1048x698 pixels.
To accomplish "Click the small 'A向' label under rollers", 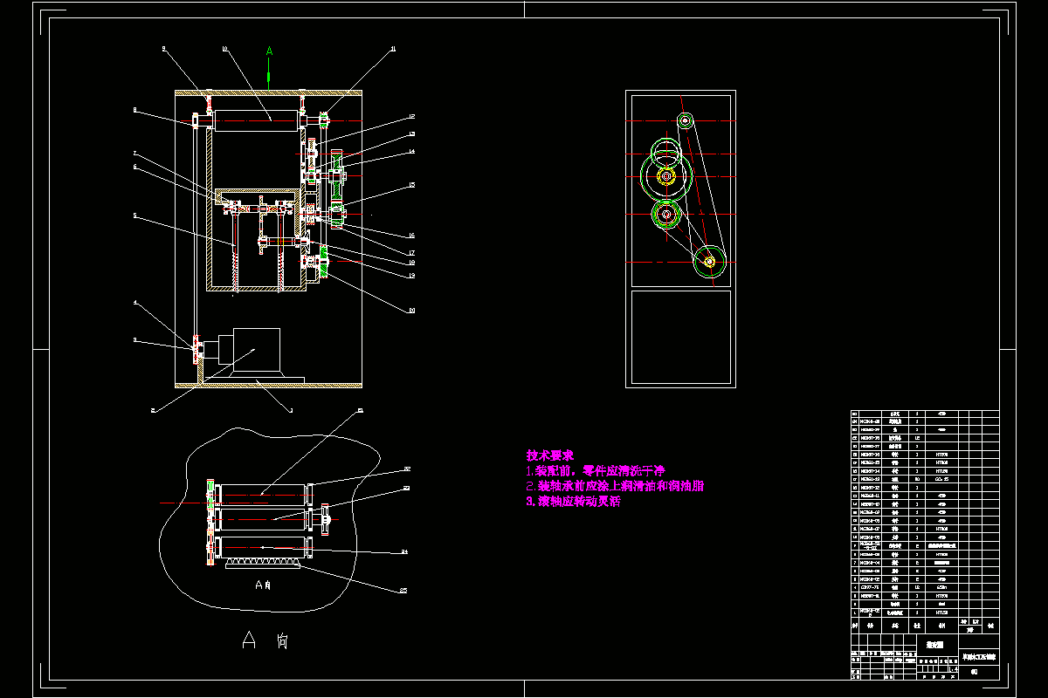I will (x=262, y=585).
